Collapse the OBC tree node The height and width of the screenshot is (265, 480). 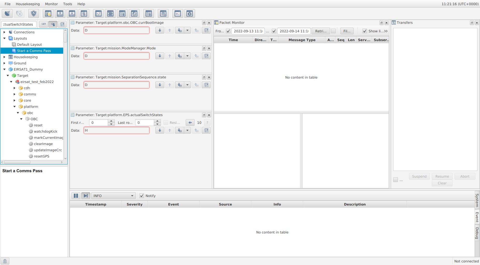coord(22,119)
